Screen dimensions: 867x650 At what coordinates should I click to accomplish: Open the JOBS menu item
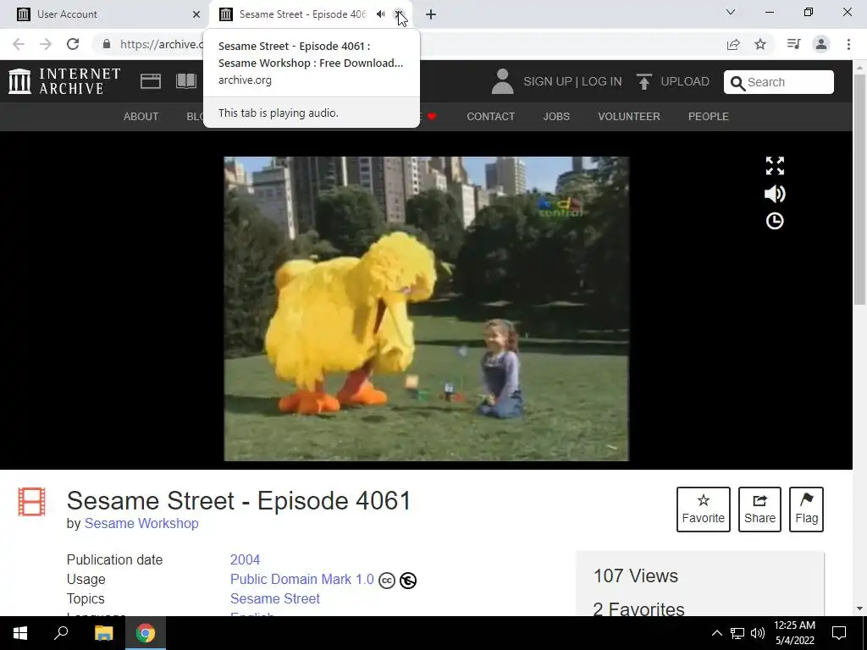coord(556,117)
